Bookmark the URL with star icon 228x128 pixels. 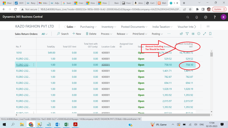coord(190,9)
